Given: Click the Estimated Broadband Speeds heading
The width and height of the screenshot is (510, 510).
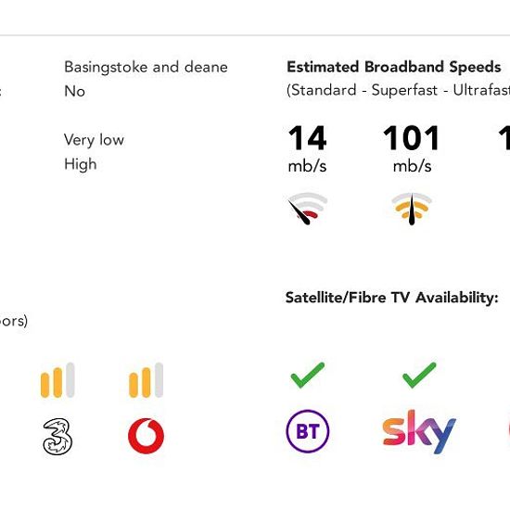Looking at the screenshot, I should tap(394, 67).
